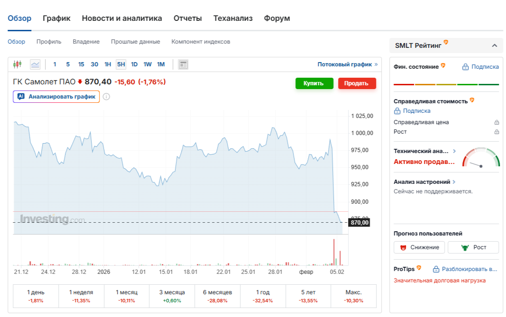Vote Рост in user forecast
Image resolution: width=506 pixels, height=317 pixels.
[473, 247]
